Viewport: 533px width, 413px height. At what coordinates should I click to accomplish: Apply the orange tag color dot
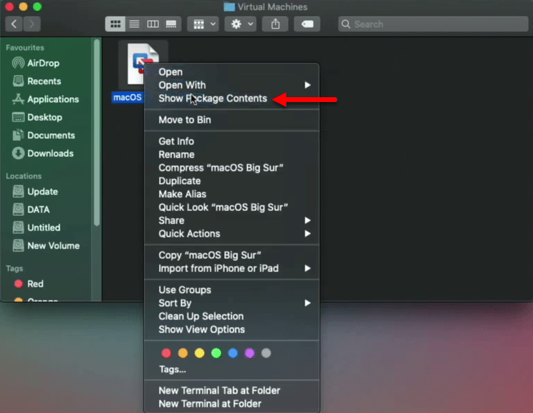click(183, 353)
